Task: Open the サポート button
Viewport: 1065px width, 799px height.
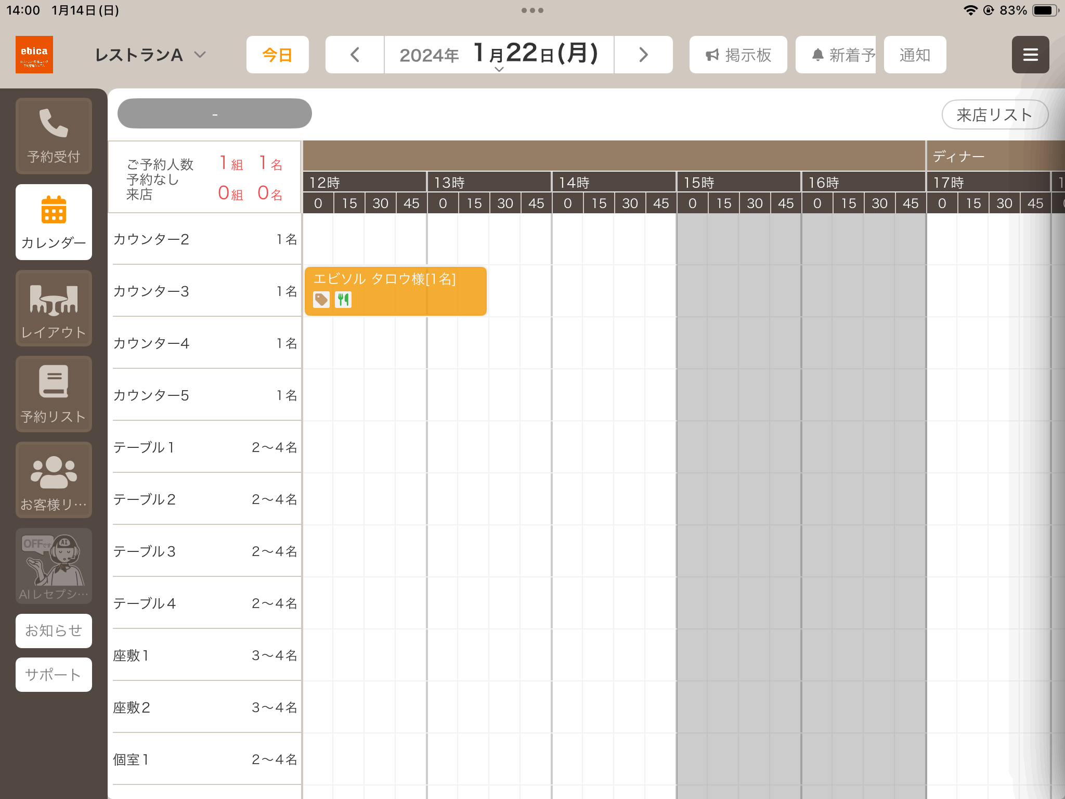Action: 54,675
